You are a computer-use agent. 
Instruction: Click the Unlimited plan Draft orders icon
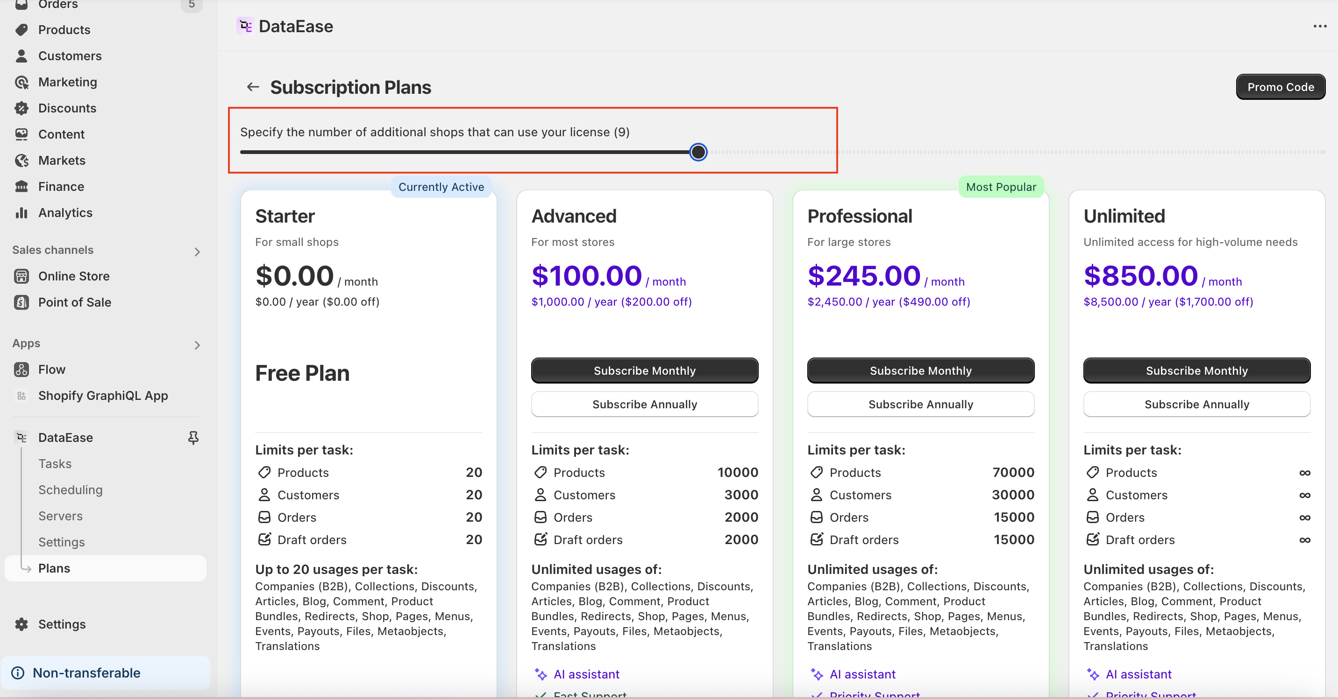(1093, 539)
